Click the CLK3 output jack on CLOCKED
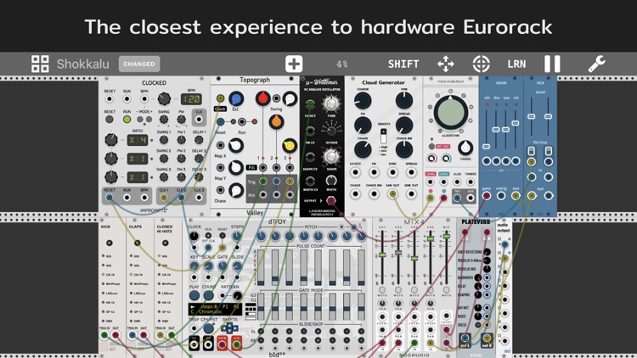This screenshot has width=637, height=358. (x=199, y=198)
